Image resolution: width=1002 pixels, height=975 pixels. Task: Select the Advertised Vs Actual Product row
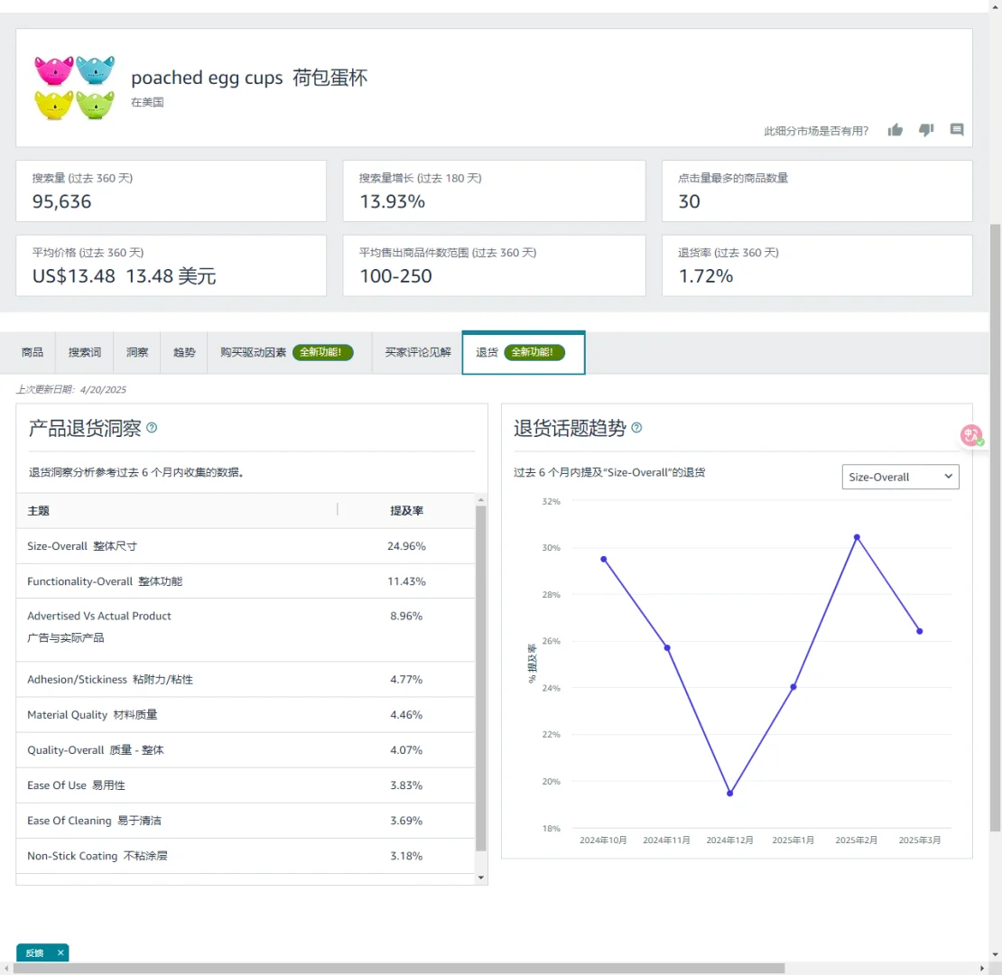[246, 630]
